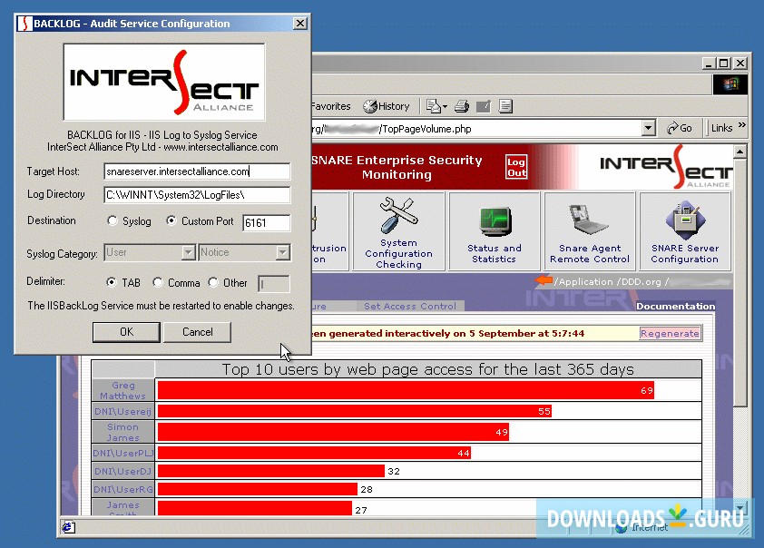Click the InterSect Alliance logo in web page
The height and width of the screenshot is (548, 764).
[x=666, y=167]
